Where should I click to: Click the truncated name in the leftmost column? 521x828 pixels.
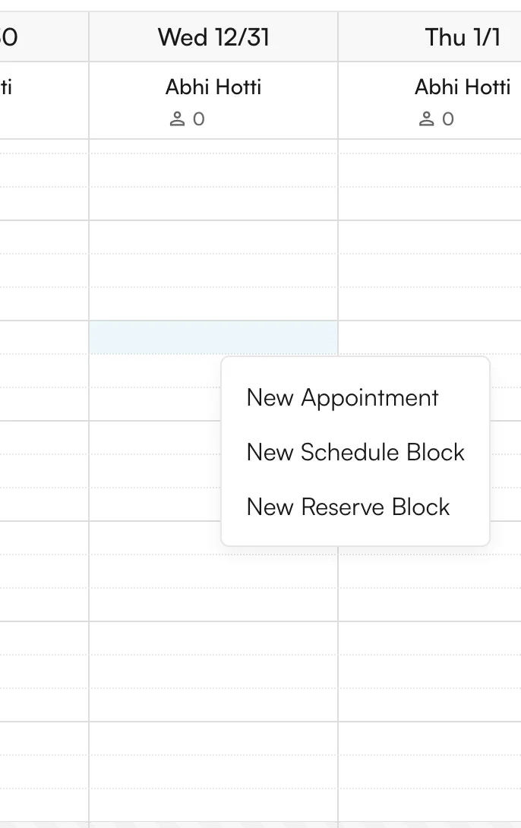(x=6, y=87)
